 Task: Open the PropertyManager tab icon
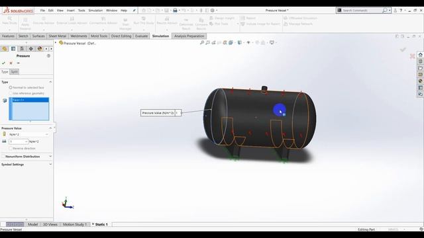click(x=13, y=49)
